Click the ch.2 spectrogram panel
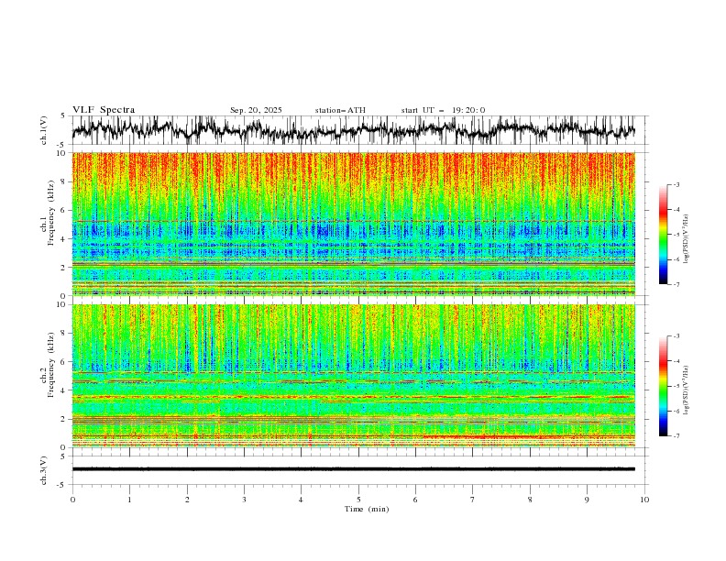Image resolution: width=726 pixels, height=561 pixels. [x=353, y=376]
